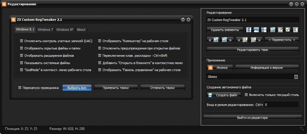Click the add tab icon after spacing icon
This screenshot has width=307, height=134.
(x=272, y=30)
